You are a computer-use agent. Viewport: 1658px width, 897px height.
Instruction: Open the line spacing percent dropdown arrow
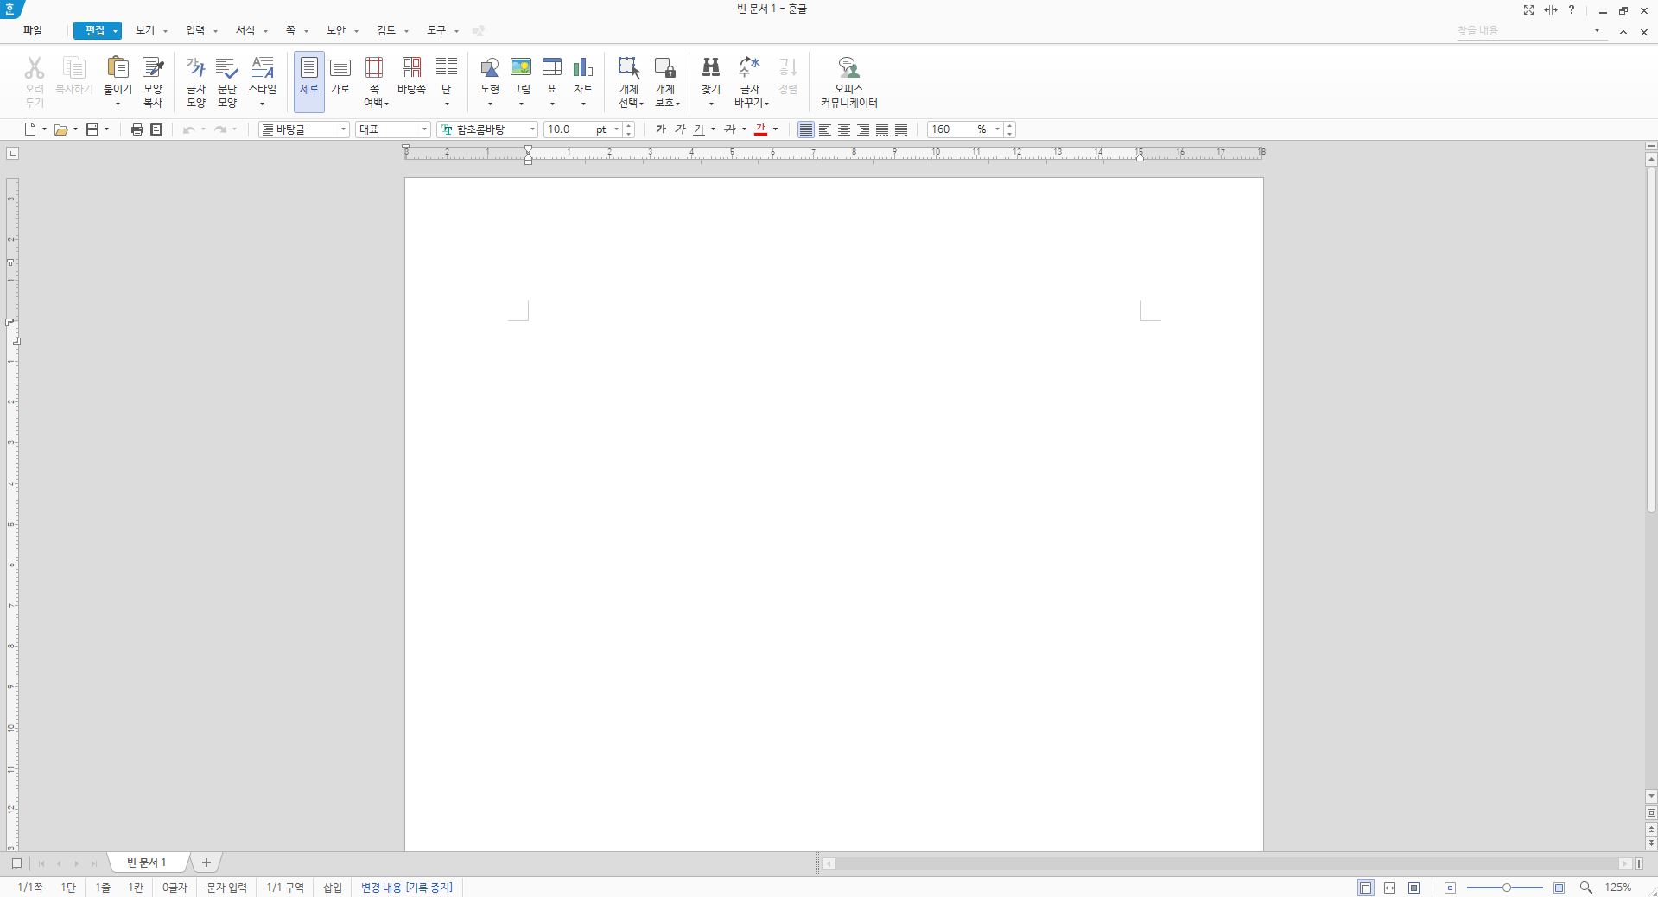997,129
